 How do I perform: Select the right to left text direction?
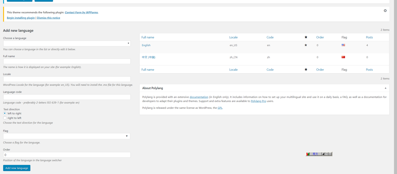[x=5, y=118]
